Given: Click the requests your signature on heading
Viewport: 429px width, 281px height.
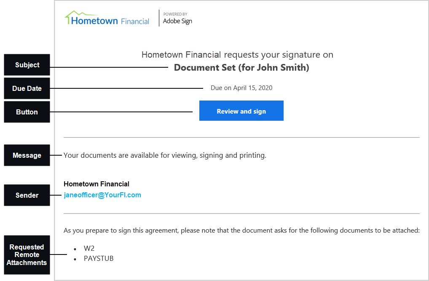Looking at the screenshot, I should click(237, 55).
